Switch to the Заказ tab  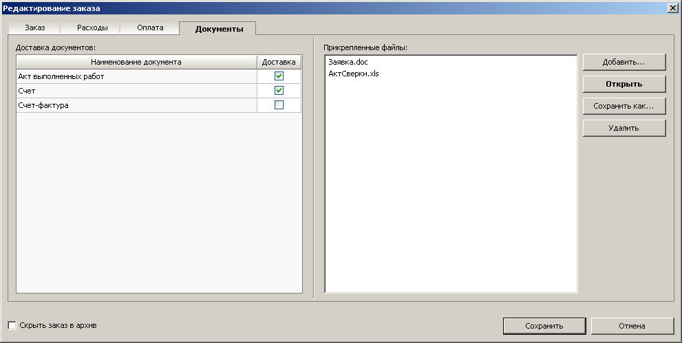[x=35, y=28]
